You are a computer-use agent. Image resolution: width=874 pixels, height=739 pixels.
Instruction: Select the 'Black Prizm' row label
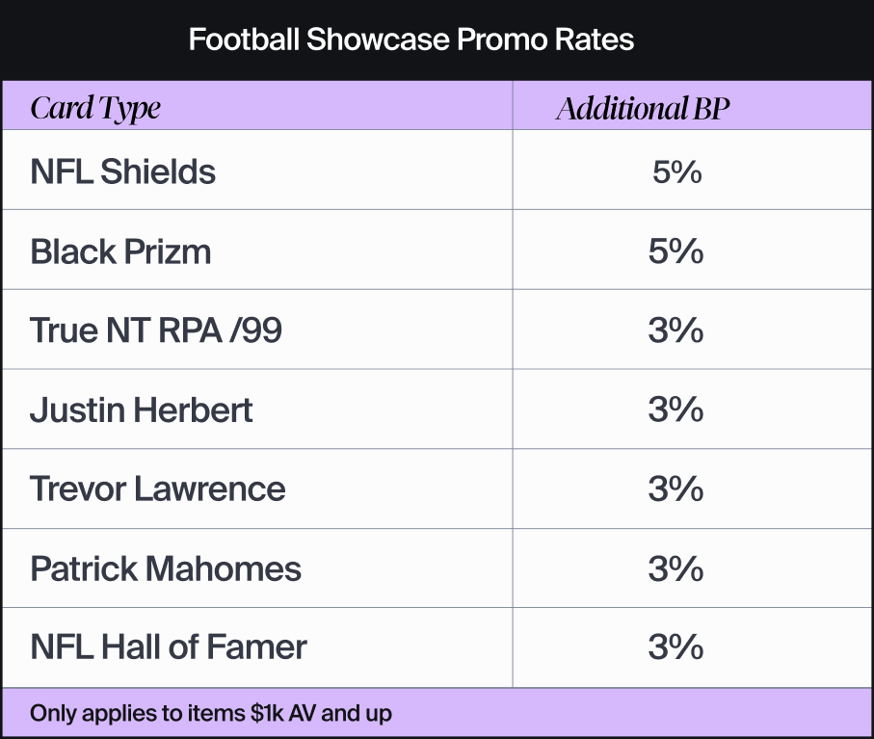(120, 252)
